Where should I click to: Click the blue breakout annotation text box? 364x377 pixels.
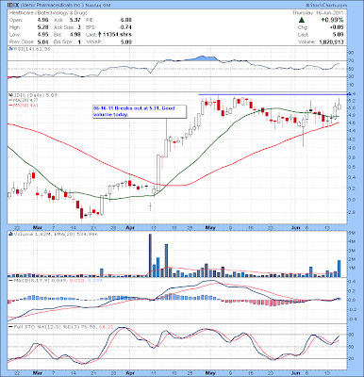[140, 111]
